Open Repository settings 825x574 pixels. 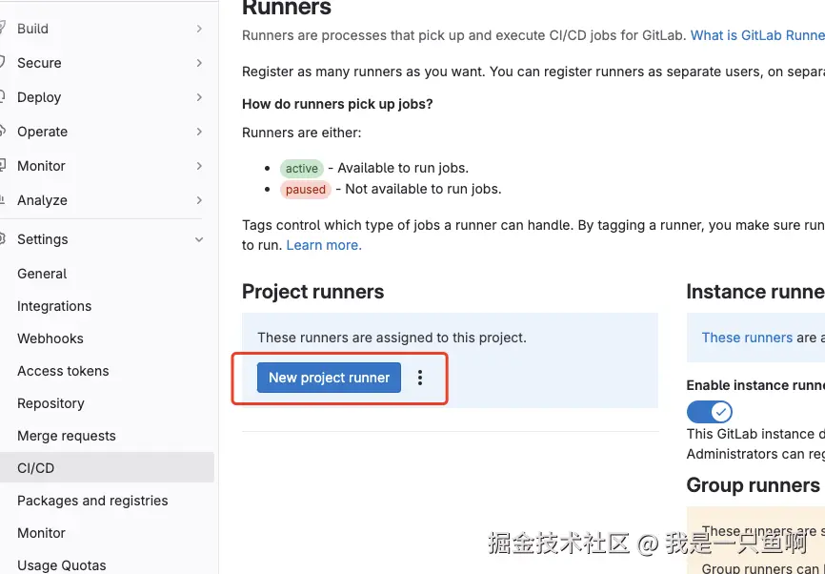point(50,403)
